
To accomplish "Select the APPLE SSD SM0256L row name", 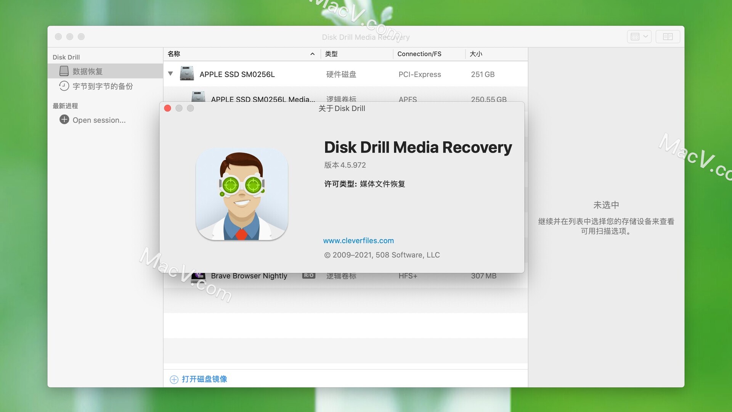I will coord(237,74).
